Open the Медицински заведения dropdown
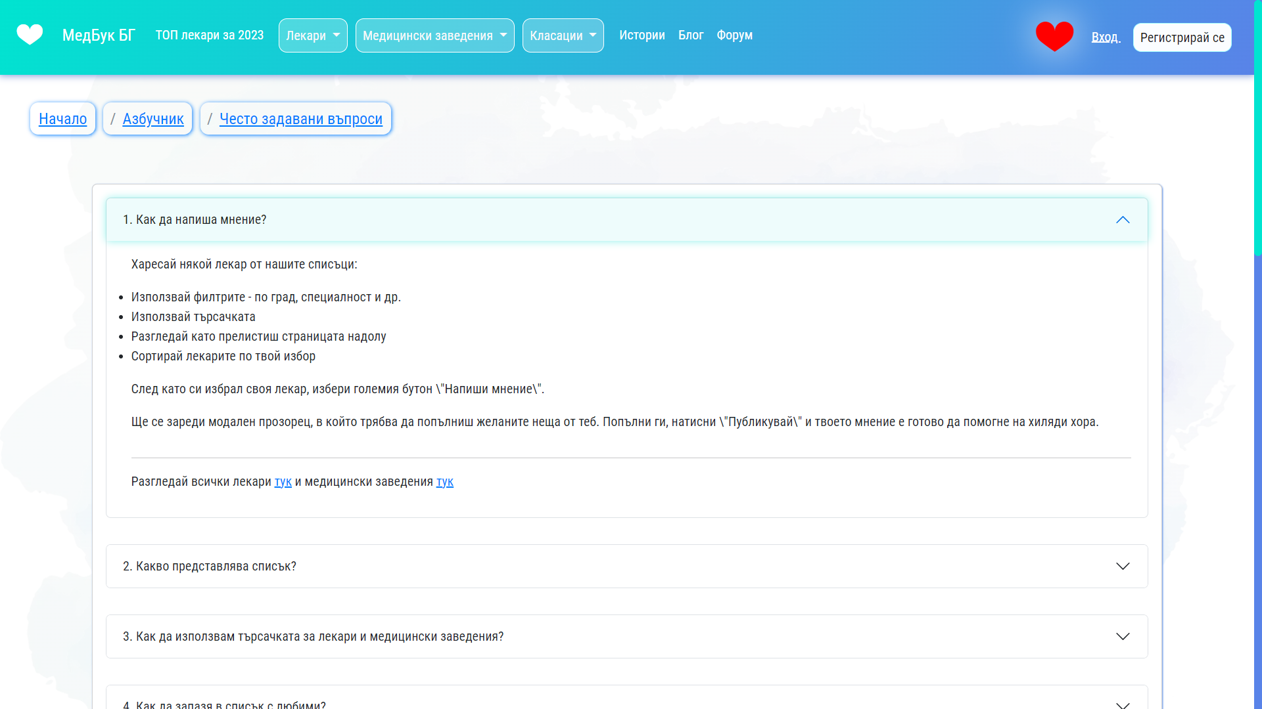The image size is (1262, 709). (x=434, y=35)
